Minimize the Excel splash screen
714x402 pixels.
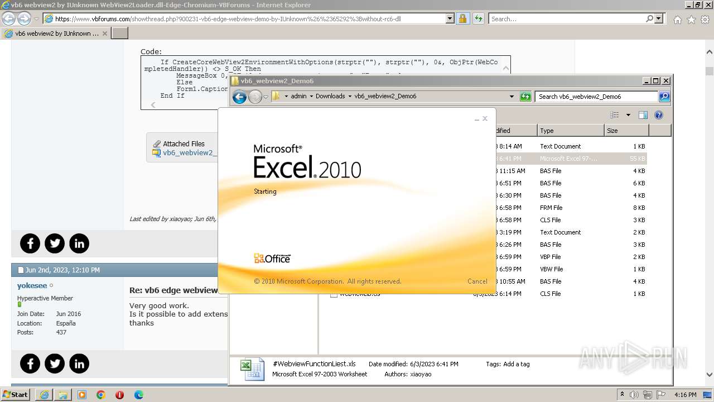pyautogui.click(x=477, y=119)
